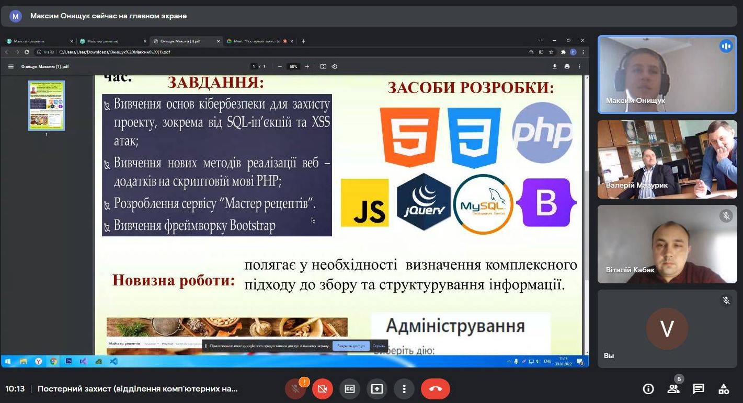Viewport: 743px width, 403px height.
Task: Show the participants list
Action: [673, 389]
